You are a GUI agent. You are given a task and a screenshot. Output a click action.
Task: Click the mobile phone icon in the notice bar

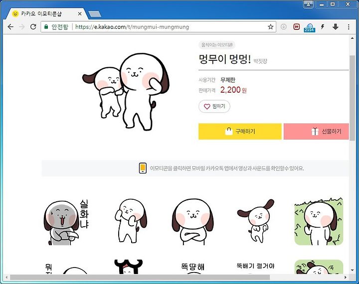pyautogui.click(x=143, y=168)
